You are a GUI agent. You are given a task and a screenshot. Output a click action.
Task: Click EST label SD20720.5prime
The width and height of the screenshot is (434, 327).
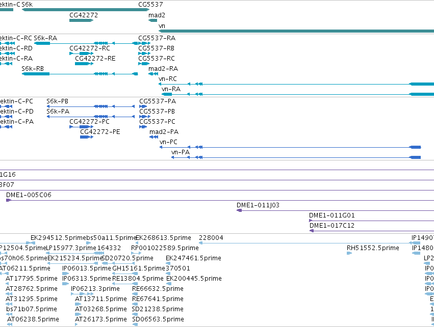point(127,258)
